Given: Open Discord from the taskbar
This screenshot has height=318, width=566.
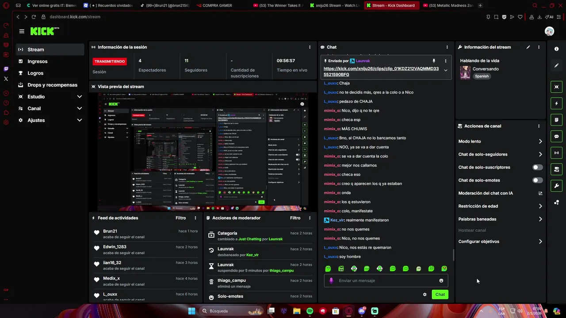Looking at the screenshot, I should pos(362,311).
